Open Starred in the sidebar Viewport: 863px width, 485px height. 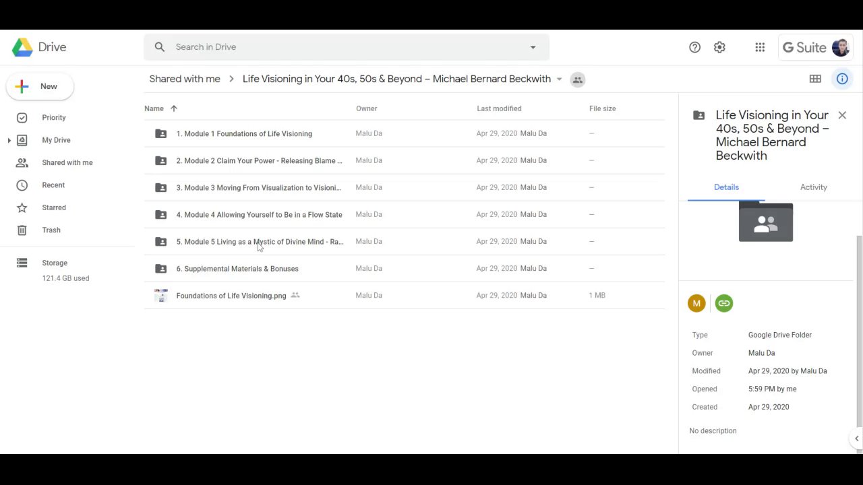[x=54, y=207]
